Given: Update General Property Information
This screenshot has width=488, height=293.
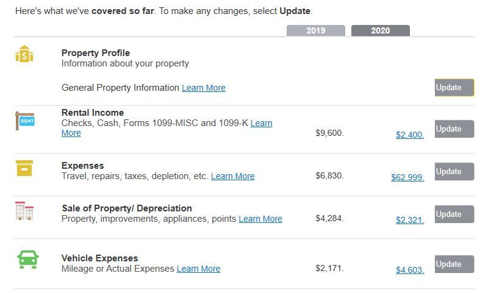Looking at the screenshot, I should [x=454, y=88].
